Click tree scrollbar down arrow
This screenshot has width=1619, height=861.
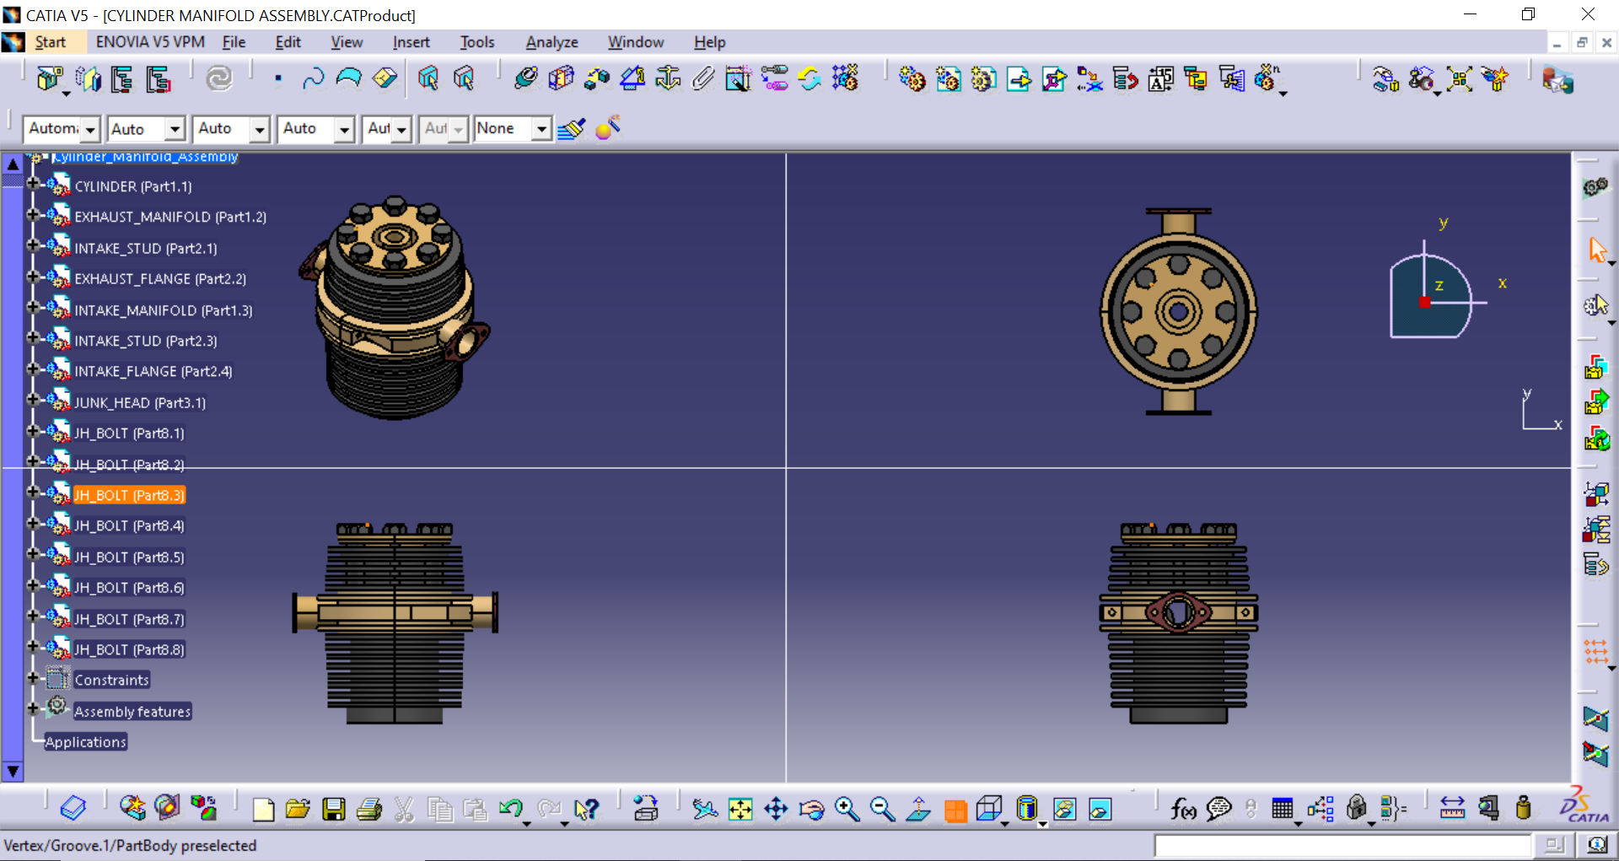pos(13,771)
